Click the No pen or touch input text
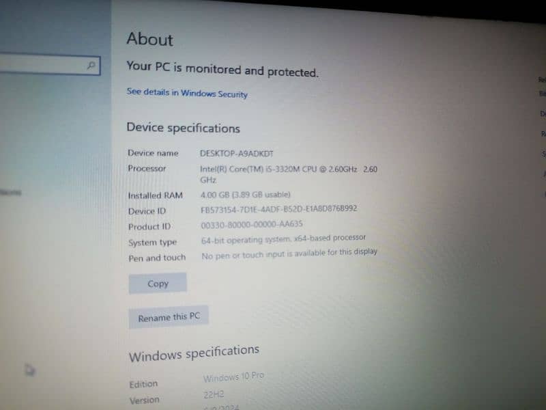The width and height of the screenshot is (546, 410). (x=289, y=254)
